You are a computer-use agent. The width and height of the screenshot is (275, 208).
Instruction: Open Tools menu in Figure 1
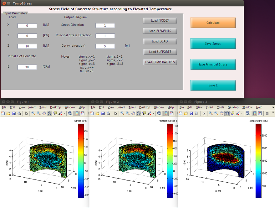point(43,107)
